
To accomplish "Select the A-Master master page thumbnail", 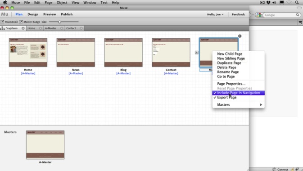I will [x=45, y=145].
